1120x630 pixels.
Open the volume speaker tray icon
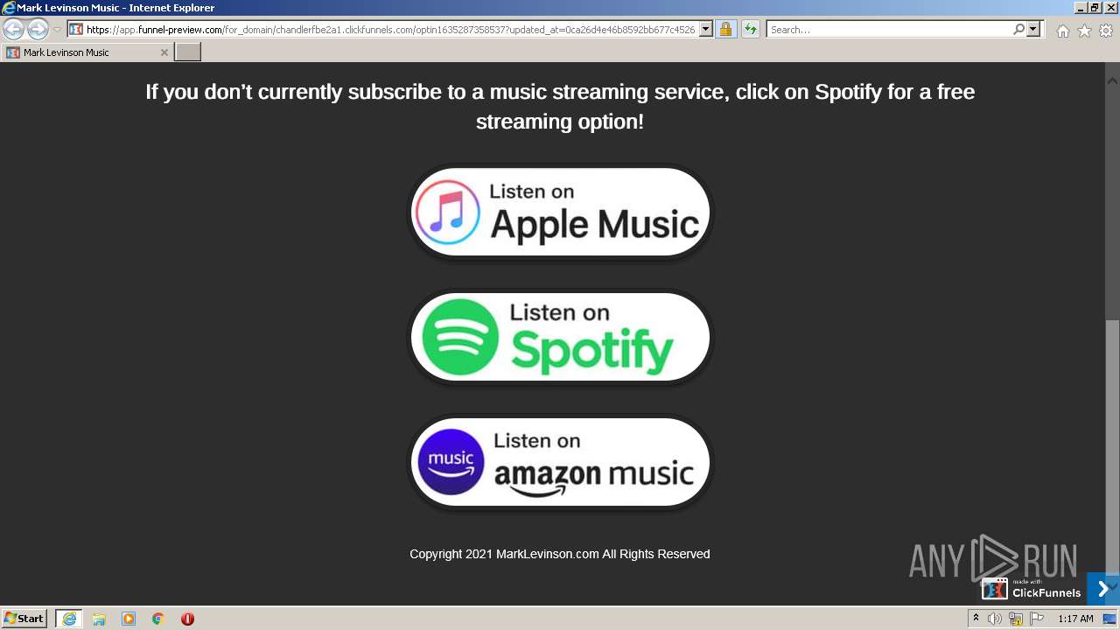(995, 619)
